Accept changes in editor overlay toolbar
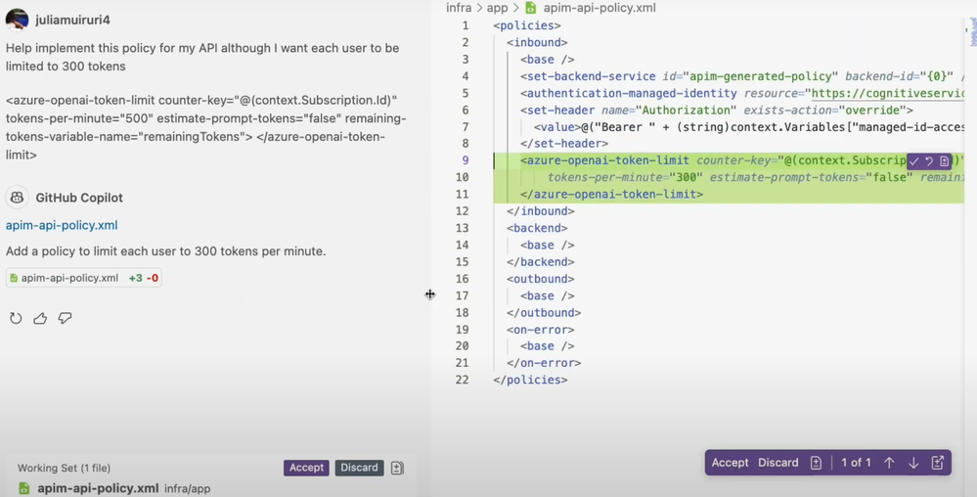 pos(730,463)
